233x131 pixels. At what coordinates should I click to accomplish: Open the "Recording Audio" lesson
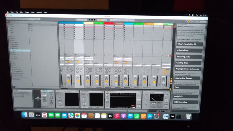pos(189,57)
